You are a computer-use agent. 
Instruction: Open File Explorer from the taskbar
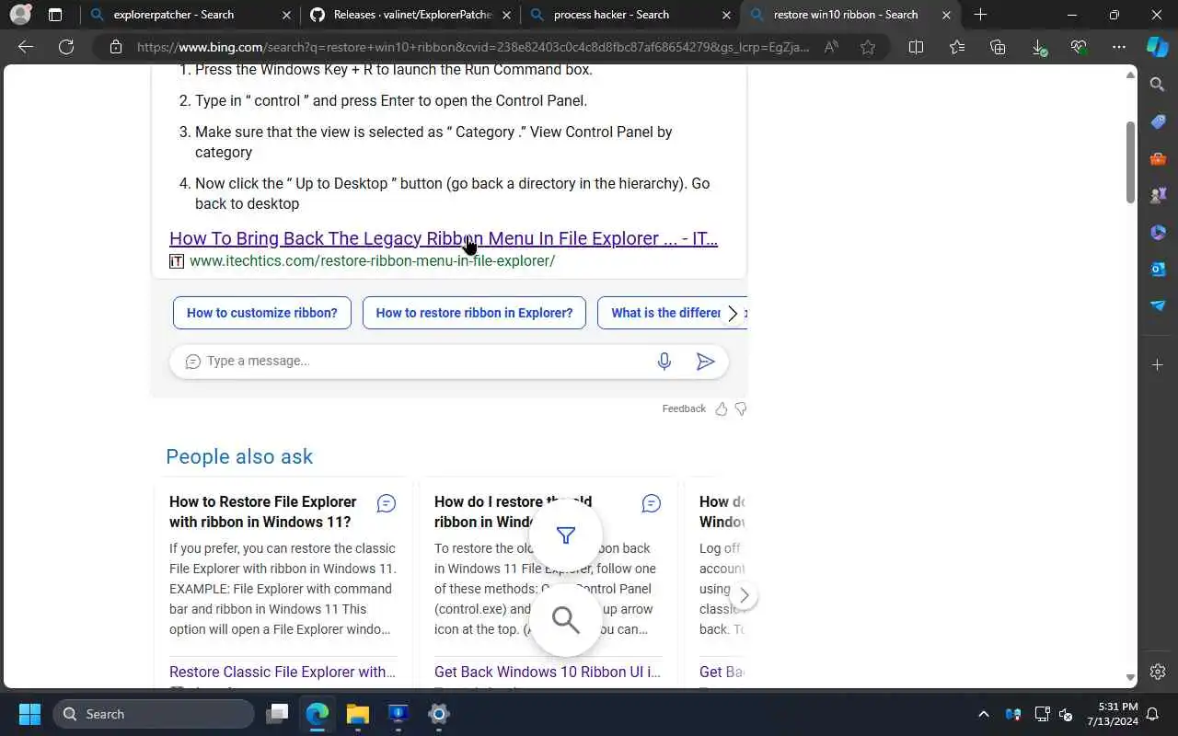357,714
